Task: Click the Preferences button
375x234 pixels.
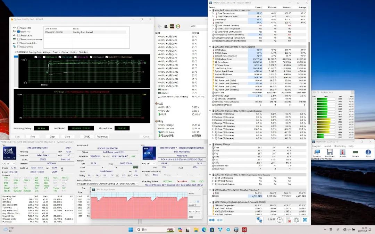Action: 102,137
